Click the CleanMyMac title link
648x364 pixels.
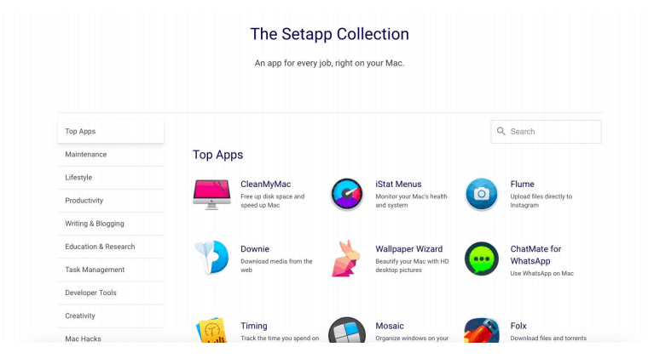pyautogui.click(x=266, y=185)
